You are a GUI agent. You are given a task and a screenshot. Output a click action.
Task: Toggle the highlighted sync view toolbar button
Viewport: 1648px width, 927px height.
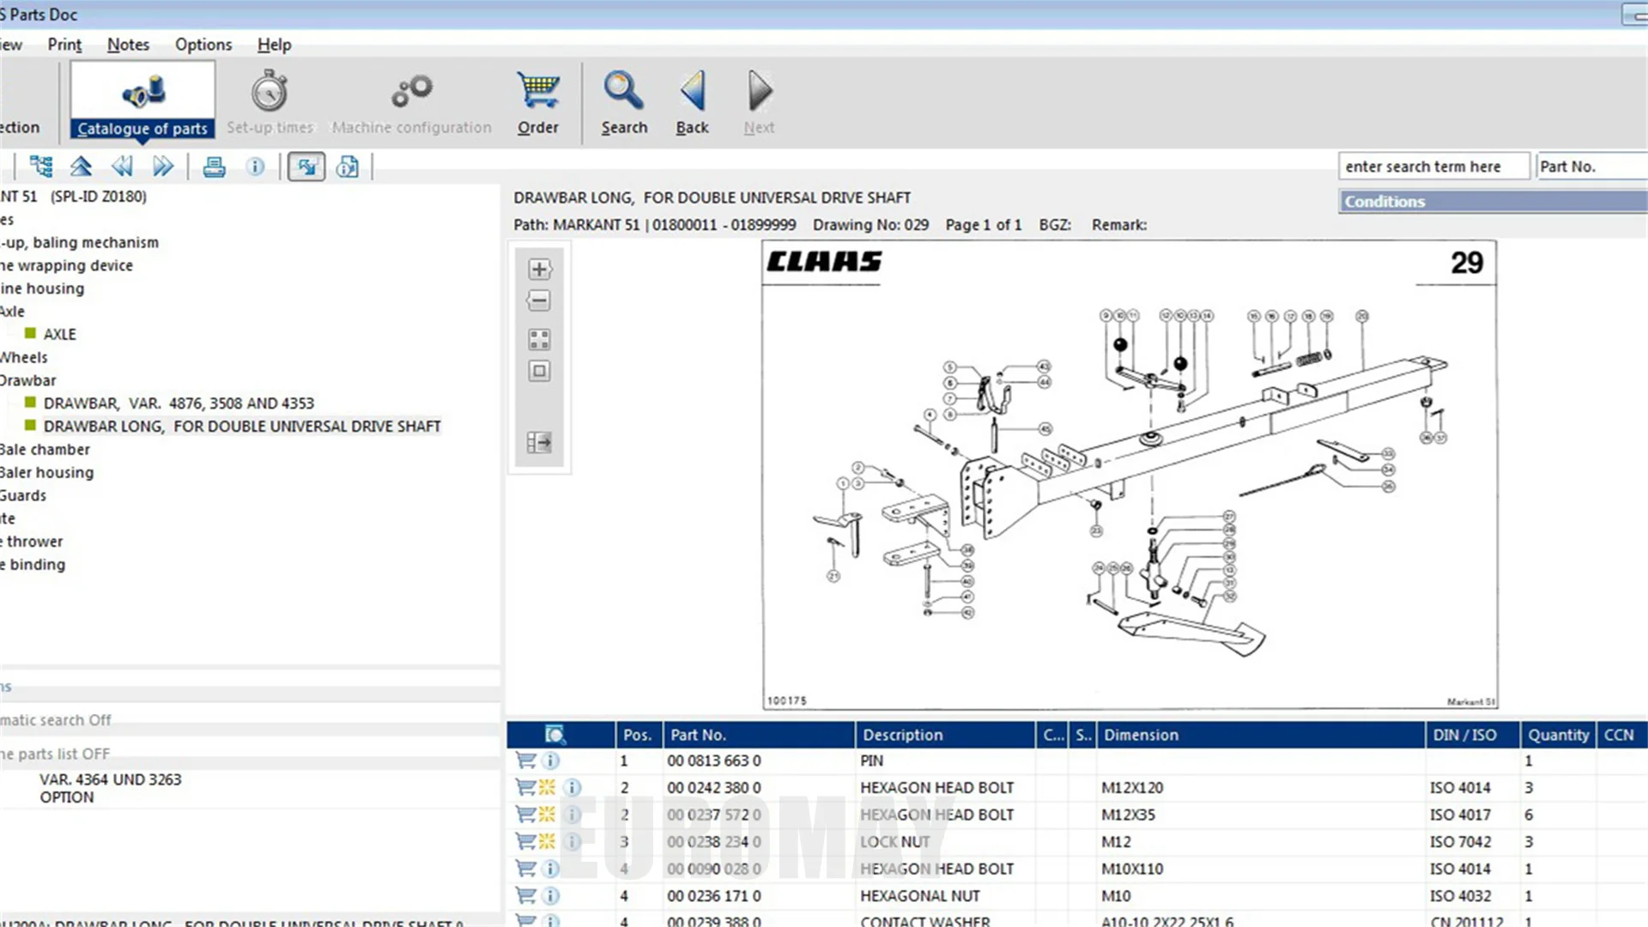coord(306,167)
